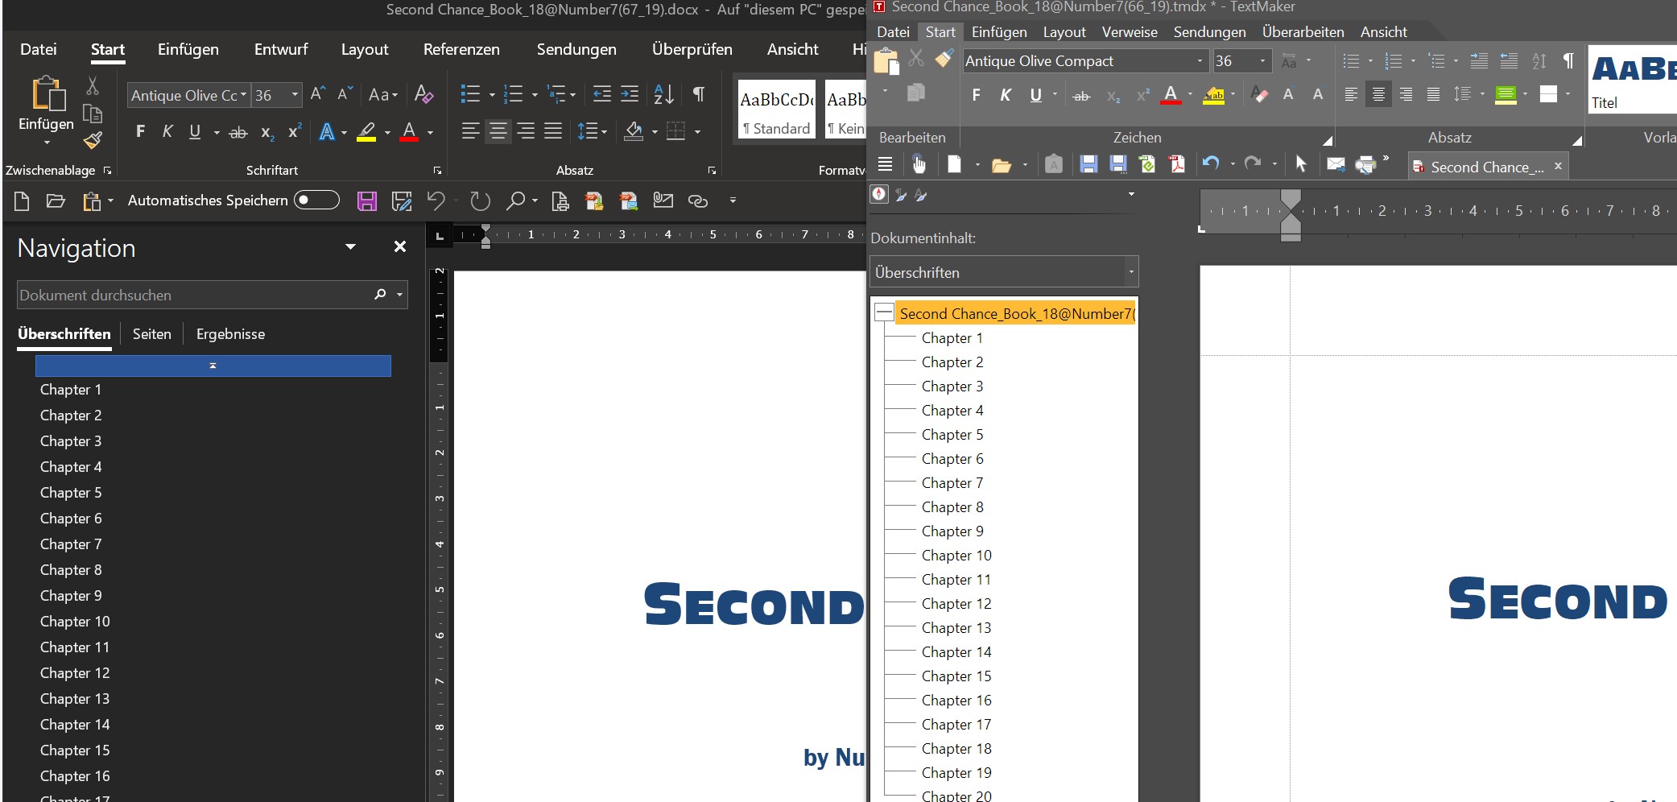
Task: Click red font color A in TextMaker
Action: click(1171, 95)
